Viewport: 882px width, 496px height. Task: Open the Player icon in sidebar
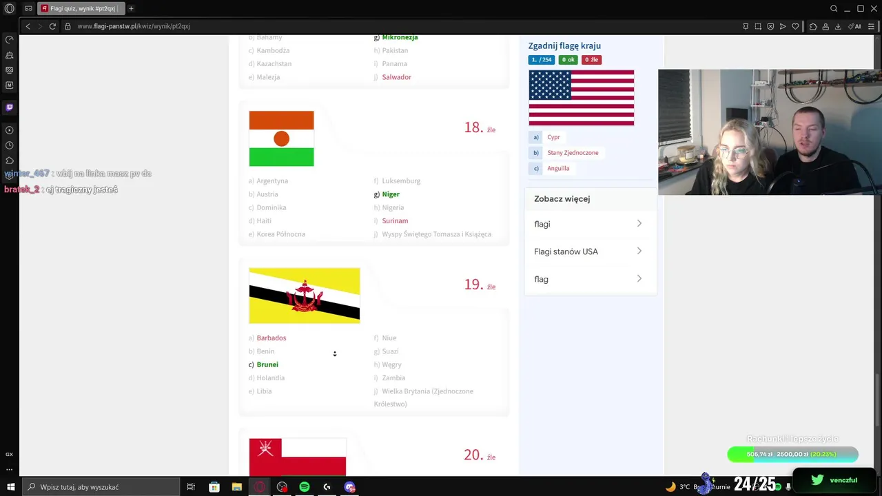coord(10,130)
